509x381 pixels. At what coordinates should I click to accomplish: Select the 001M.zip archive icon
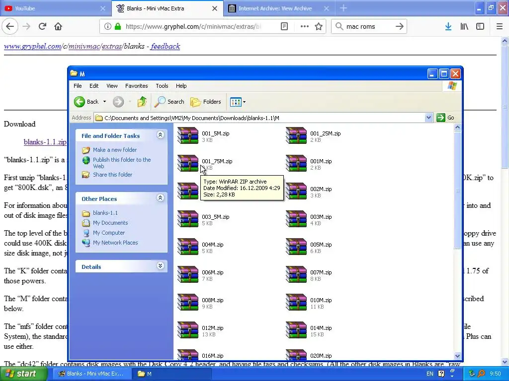(296, 163)
